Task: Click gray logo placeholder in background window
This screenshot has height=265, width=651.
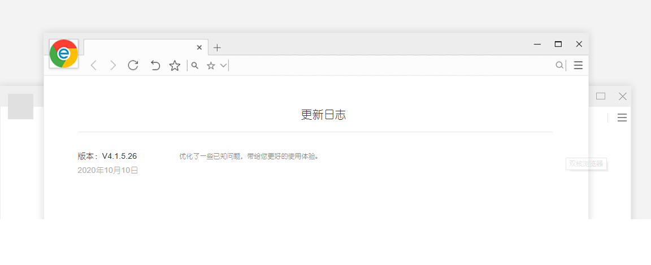Action: click(x=21, y=106)
